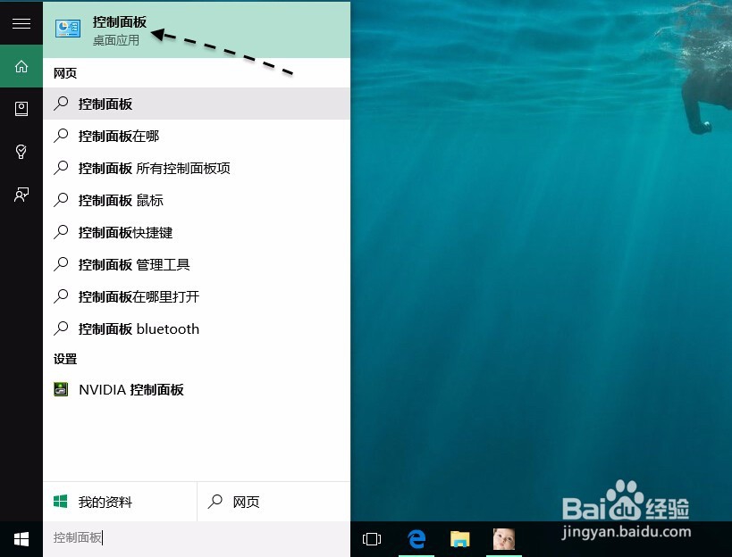The width and height of the screenshot is (732, 557).
Task: Select the Cortana Home icon
Action: (21, 66)
